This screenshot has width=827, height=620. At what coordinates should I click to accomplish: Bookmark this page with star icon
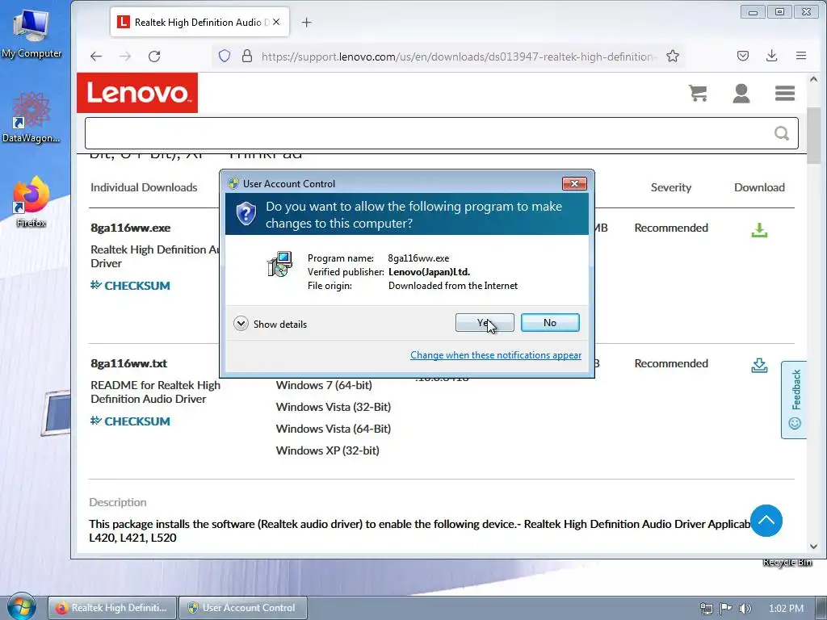(673, 56)
